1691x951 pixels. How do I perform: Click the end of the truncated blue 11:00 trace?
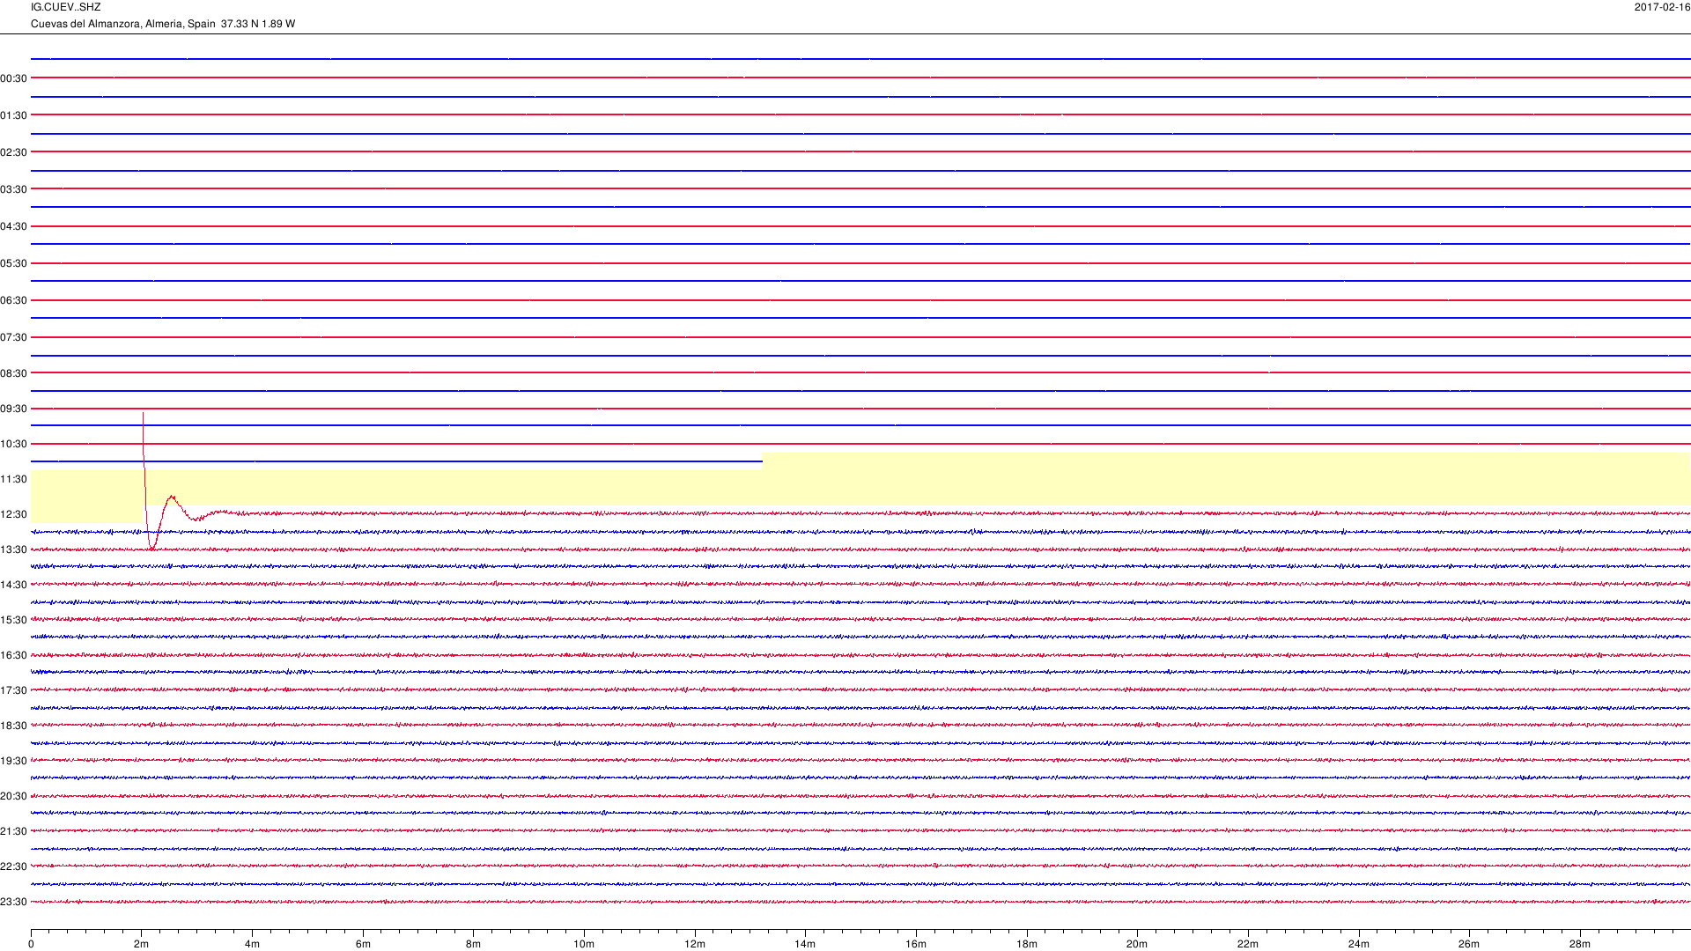pyautogui.click(x=761, y=461)
